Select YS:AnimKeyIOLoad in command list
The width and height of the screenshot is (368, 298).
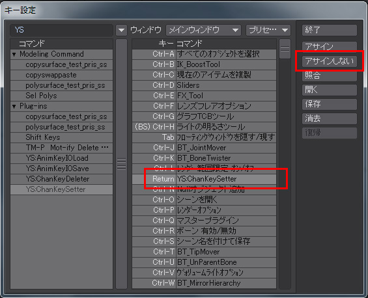coord(61,158)
